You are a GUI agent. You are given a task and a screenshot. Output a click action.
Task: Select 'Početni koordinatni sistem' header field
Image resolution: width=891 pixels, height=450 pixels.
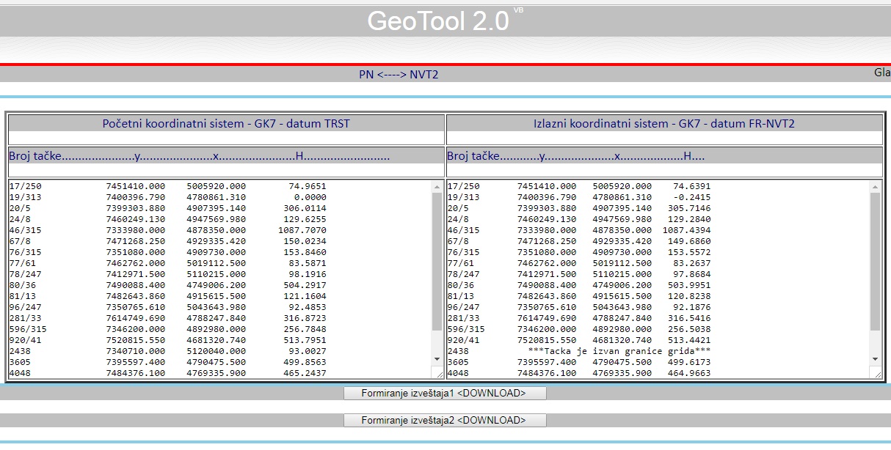pyautogui.click(x=226, y=124)
